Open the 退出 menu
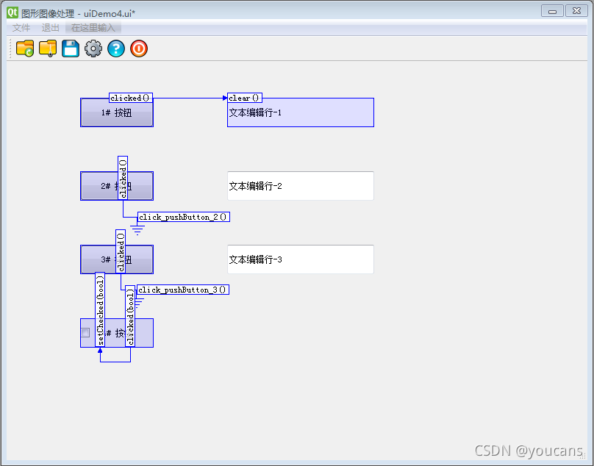This screenshot has width=594, height=466. [x=51, y=28]
